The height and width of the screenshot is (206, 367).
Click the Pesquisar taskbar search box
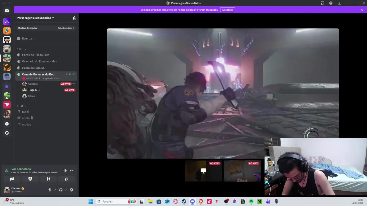(x=116, y=201)
